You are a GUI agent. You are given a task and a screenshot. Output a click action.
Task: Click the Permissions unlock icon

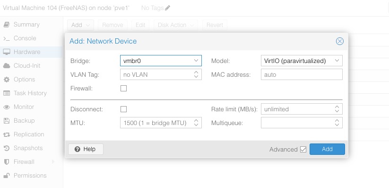[x=7, y=176]
